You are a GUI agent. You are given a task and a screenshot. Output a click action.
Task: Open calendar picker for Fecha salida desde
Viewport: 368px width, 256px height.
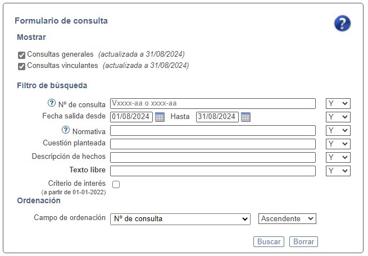pyautogui.click(x=160, y=117)
